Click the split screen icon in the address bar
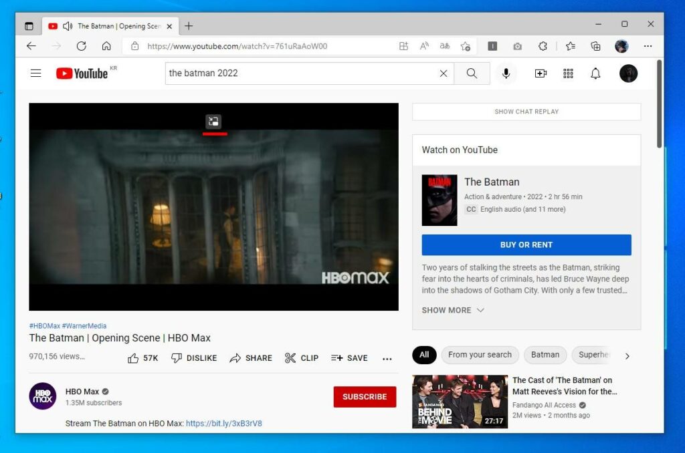 [x=403, y=46]
